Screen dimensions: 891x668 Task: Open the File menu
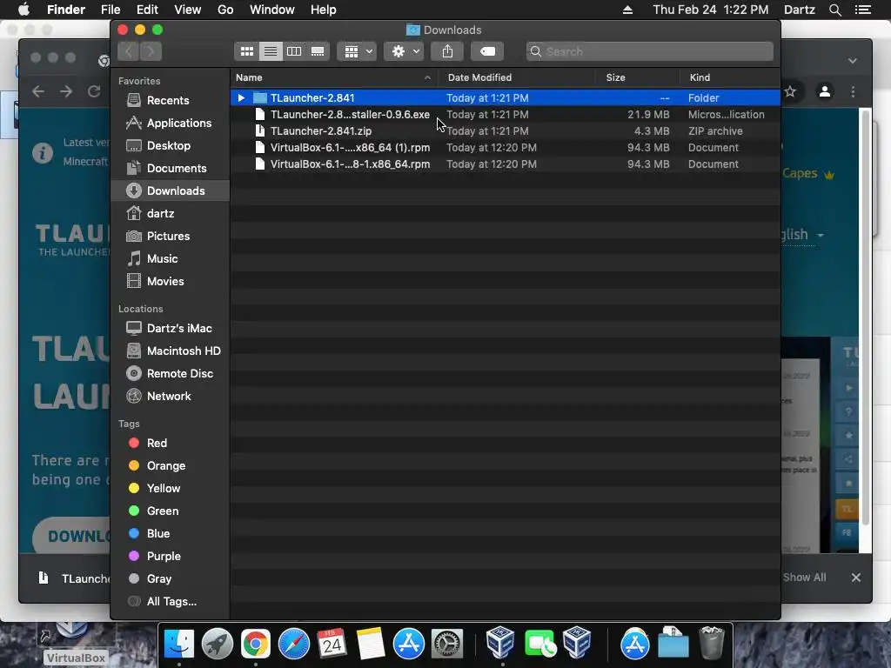(111, 10)
